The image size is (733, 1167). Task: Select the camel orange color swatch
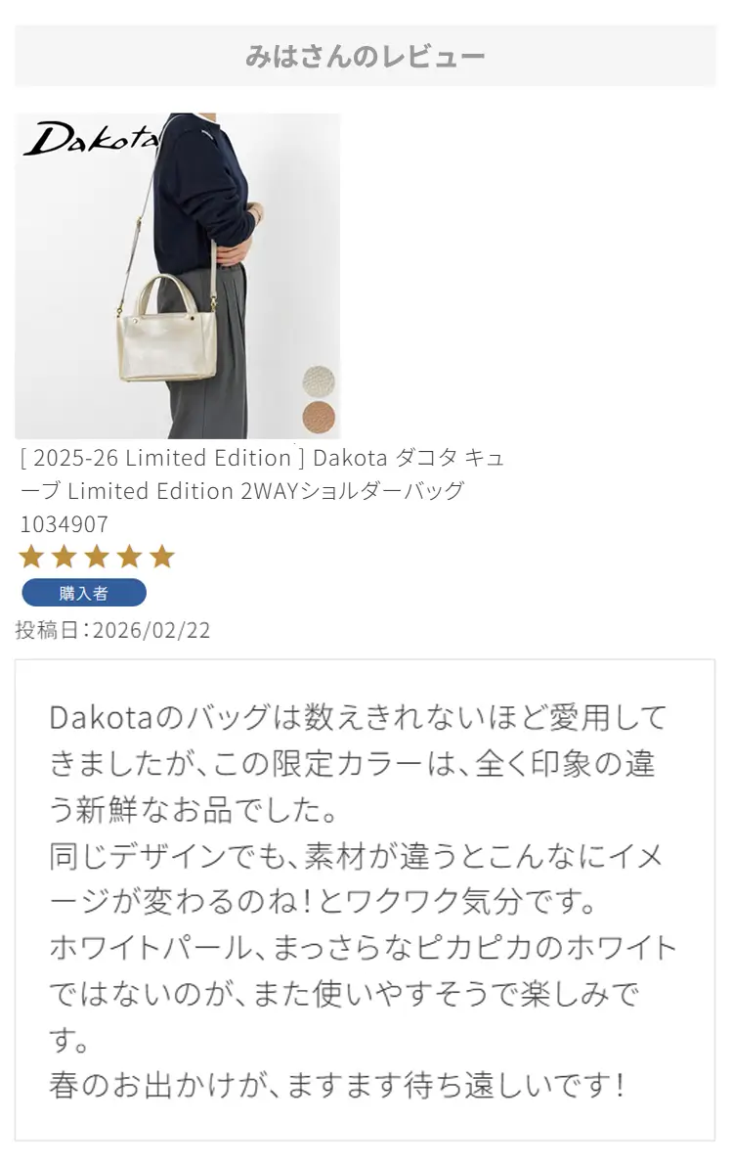pos(319,417)
